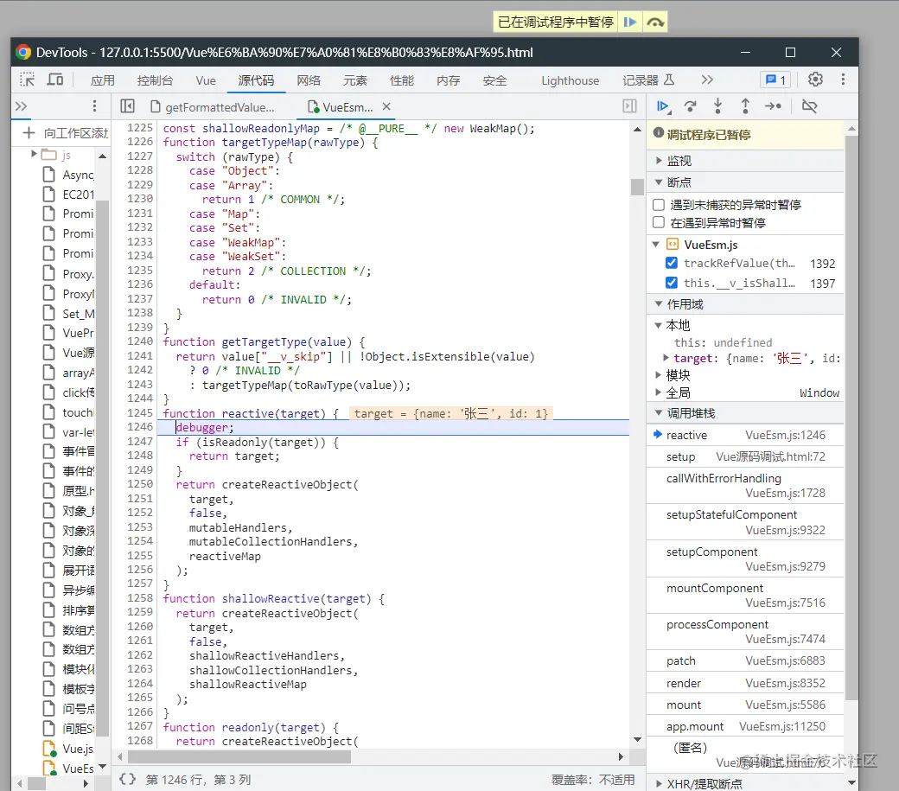Enable pause on uncaught exceptions checkbox
The height and width of the screenshot is (791, 899).
(659, 205)
